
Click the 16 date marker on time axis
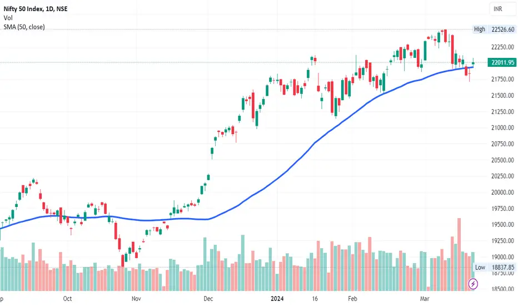click(315, 298)
